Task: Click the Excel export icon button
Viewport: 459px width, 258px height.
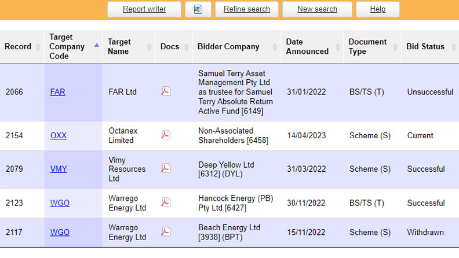Action: [x=198, y=9]
